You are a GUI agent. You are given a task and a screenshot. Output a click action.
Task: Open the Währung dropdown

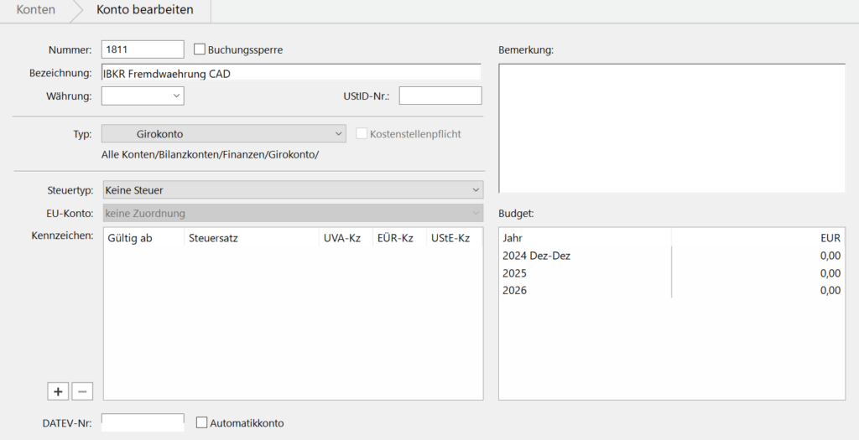(143, 96)
